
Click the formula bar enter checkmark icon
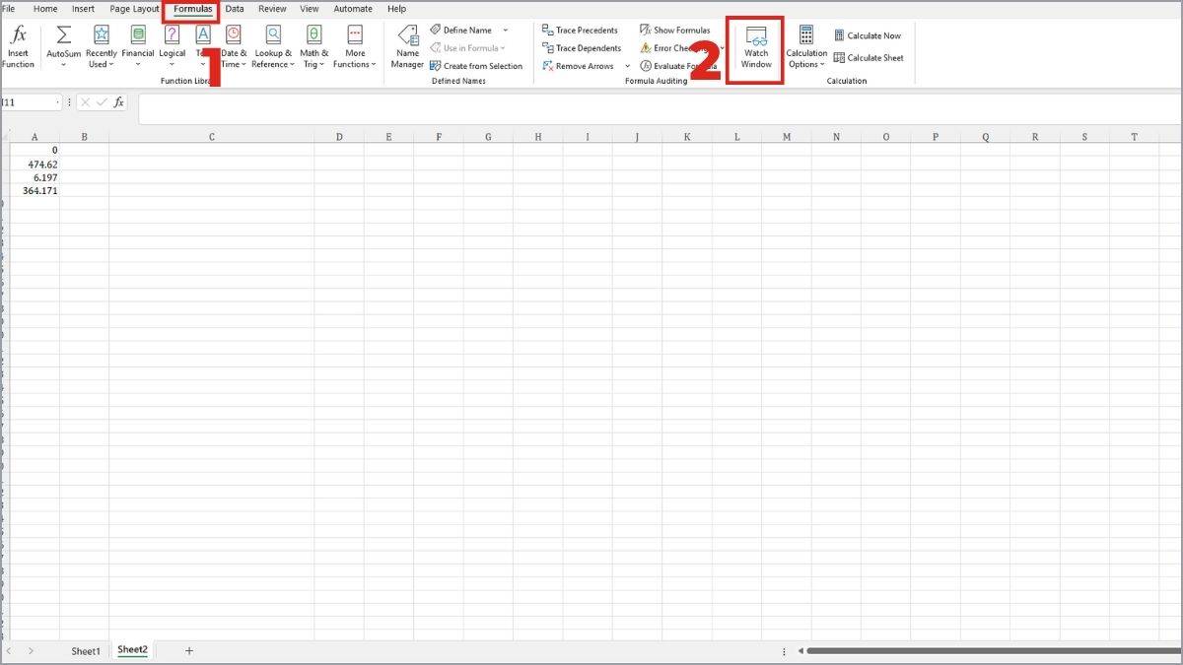(x=102, y=102)
